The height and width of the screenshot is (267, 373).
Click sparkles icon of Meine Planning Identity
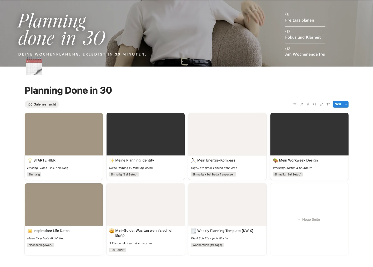[112, 160]
